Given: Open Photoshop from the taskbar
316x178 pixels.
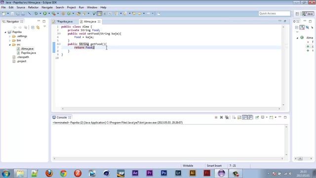Looking at the screenshot, I should tap(163, 173).
